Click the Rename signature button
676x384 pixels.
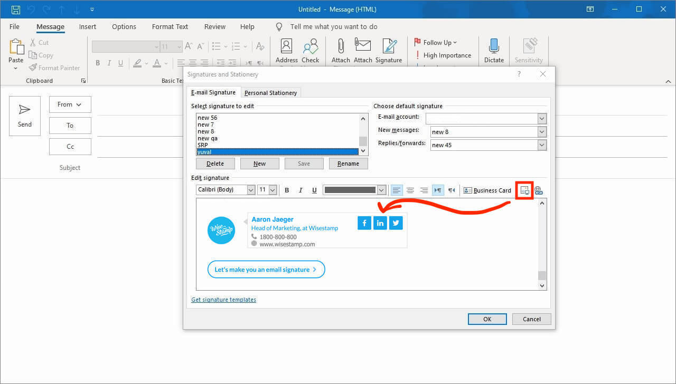point(348,164)
